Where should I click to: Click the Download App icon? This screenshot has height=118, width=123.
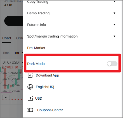click(30, 75)
